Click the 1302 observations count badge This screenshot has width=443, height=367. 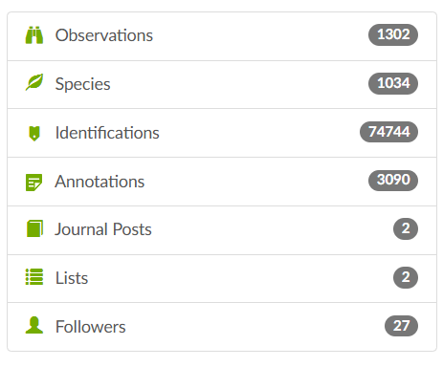point(393,34)
